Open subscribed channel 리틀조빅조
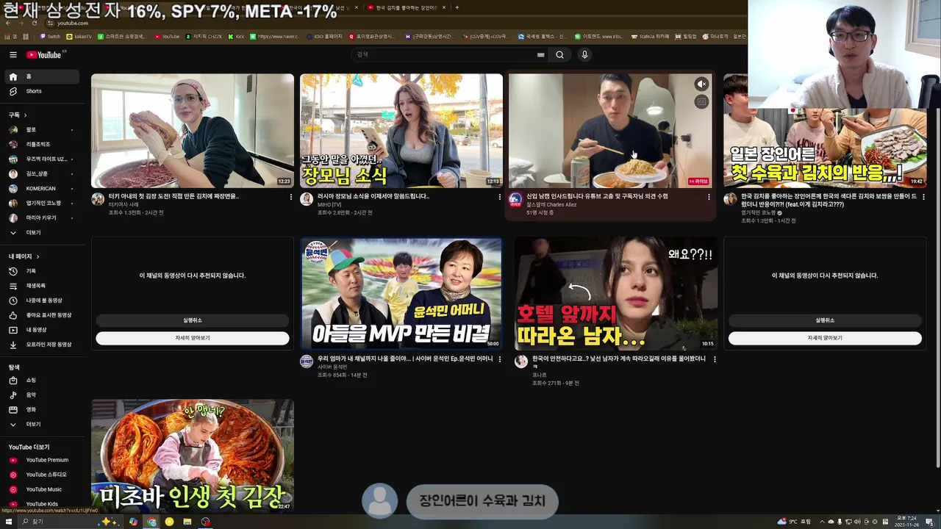Image resolution: width=941 pixels, height=529 pixels. click(43, 145)
